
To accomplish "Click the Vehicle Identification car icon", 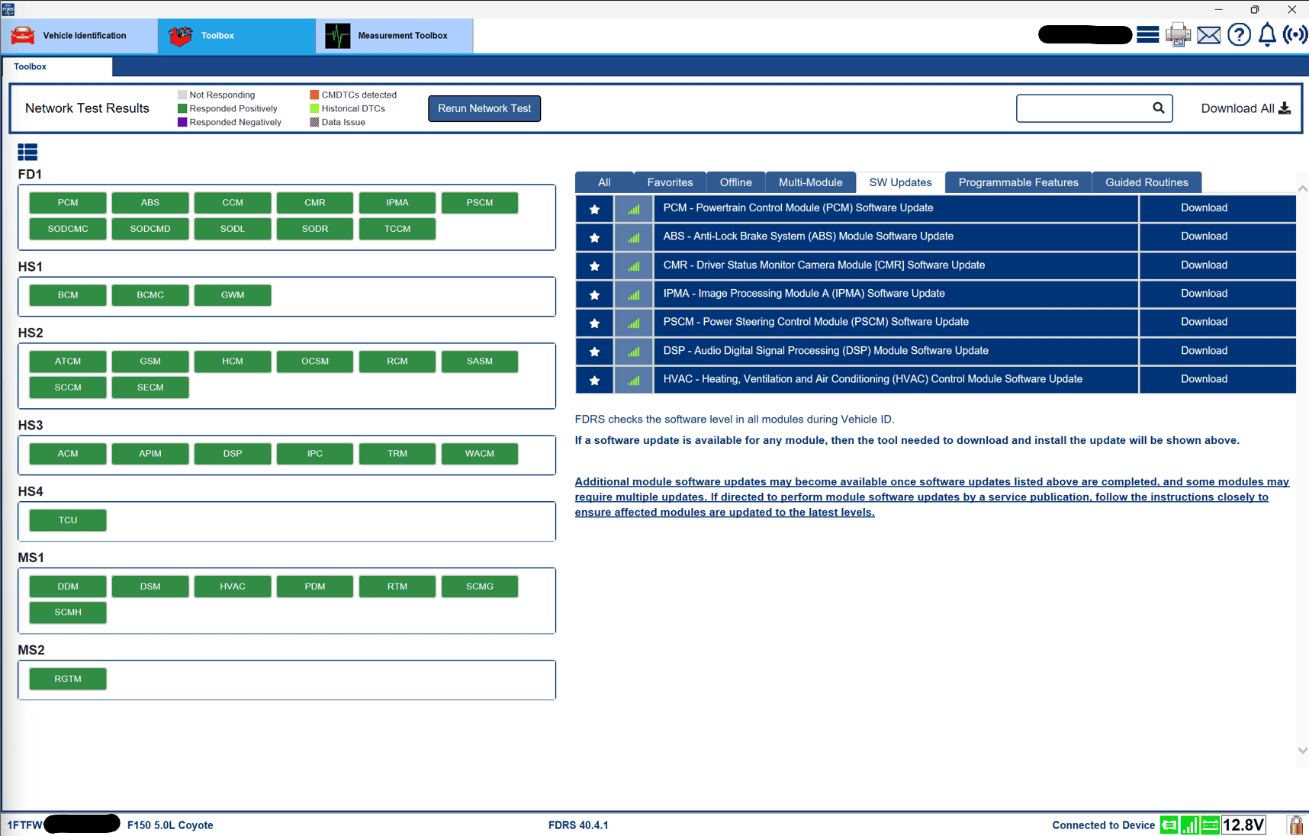I will click(23, 35).
